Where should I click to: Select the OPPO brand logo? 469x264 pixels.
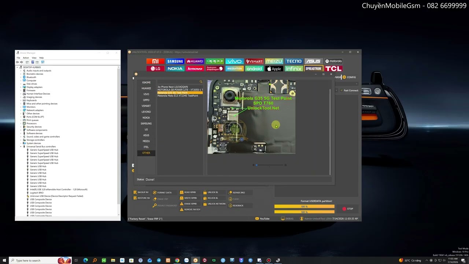point(215,61)
